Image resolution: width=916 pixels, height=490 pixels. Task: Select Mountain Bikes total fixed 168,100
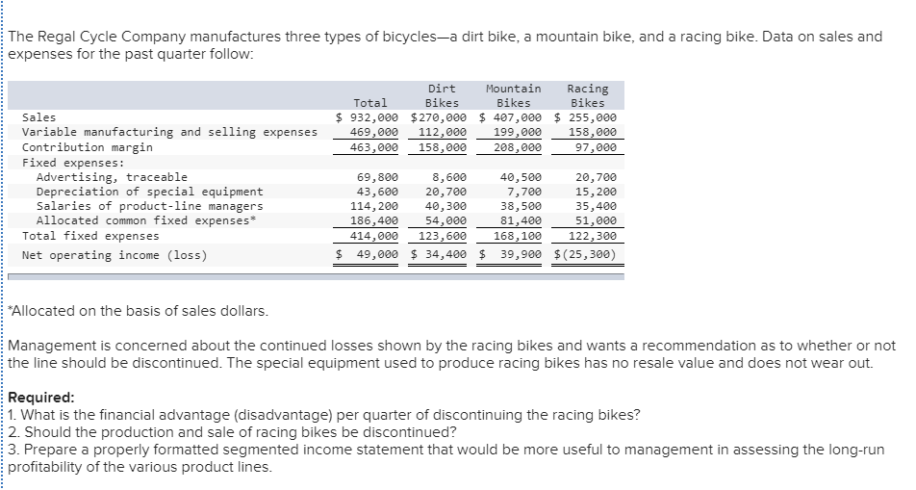518,236
